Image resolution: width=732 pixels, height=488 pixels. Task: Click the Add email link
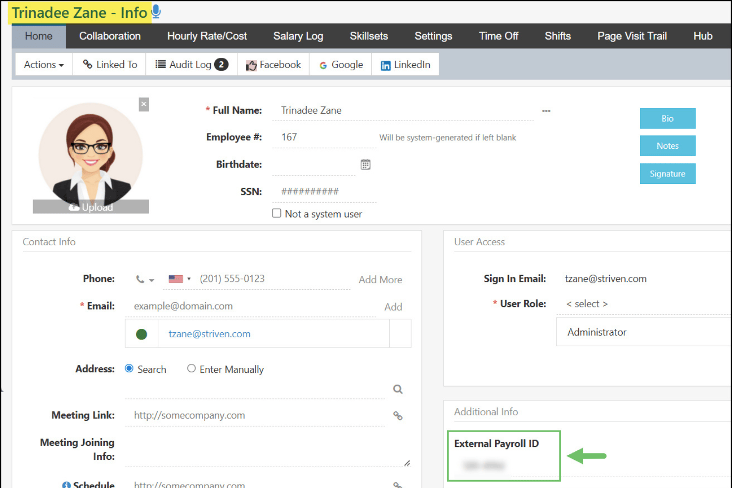pyautogui.click(x=393, y=307)
